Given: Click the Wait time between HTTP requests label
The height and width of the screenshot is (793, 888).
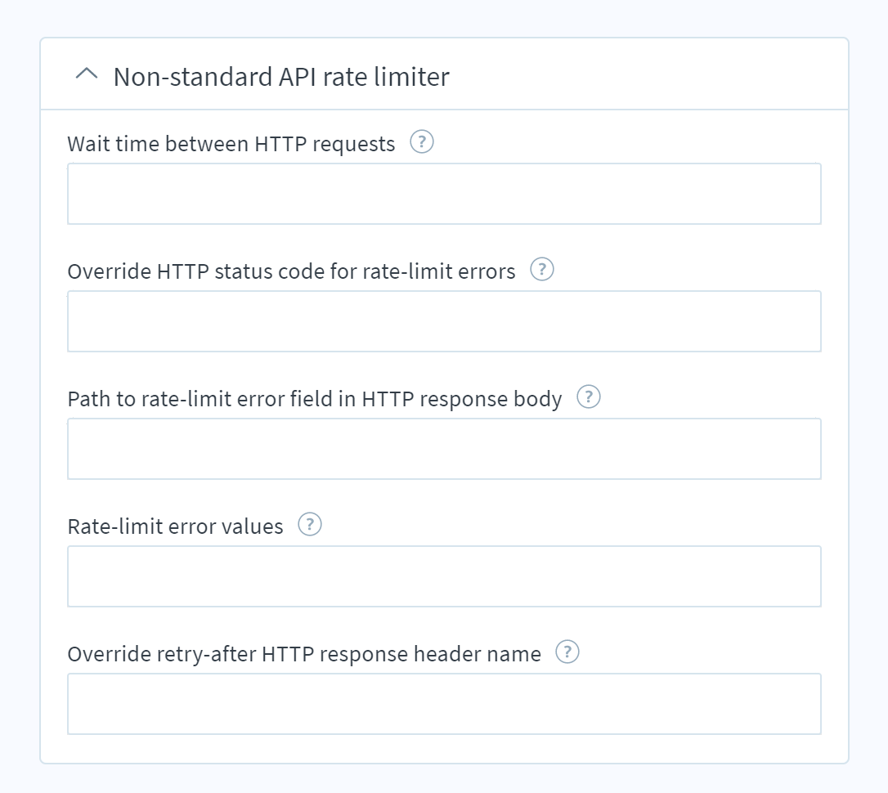Looking at the screenshot, I should click(x=231, y=144).
